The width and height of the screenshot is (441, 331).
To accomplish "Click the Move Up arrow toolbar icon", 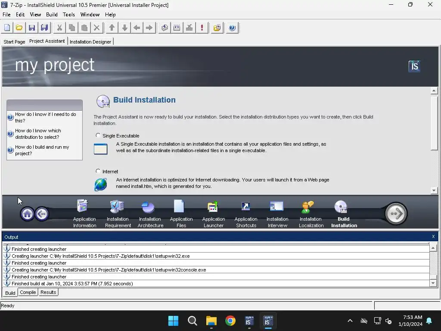I will 112,28.
